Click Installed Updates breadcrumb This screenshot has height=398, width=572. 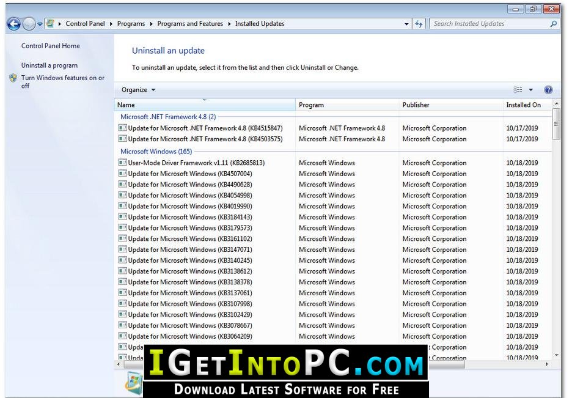(260, 24)
